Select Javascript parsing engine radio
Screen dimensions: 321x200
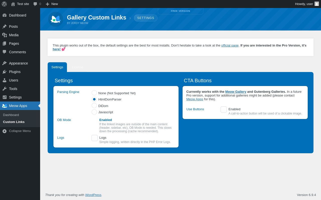(x=94, y=112)
